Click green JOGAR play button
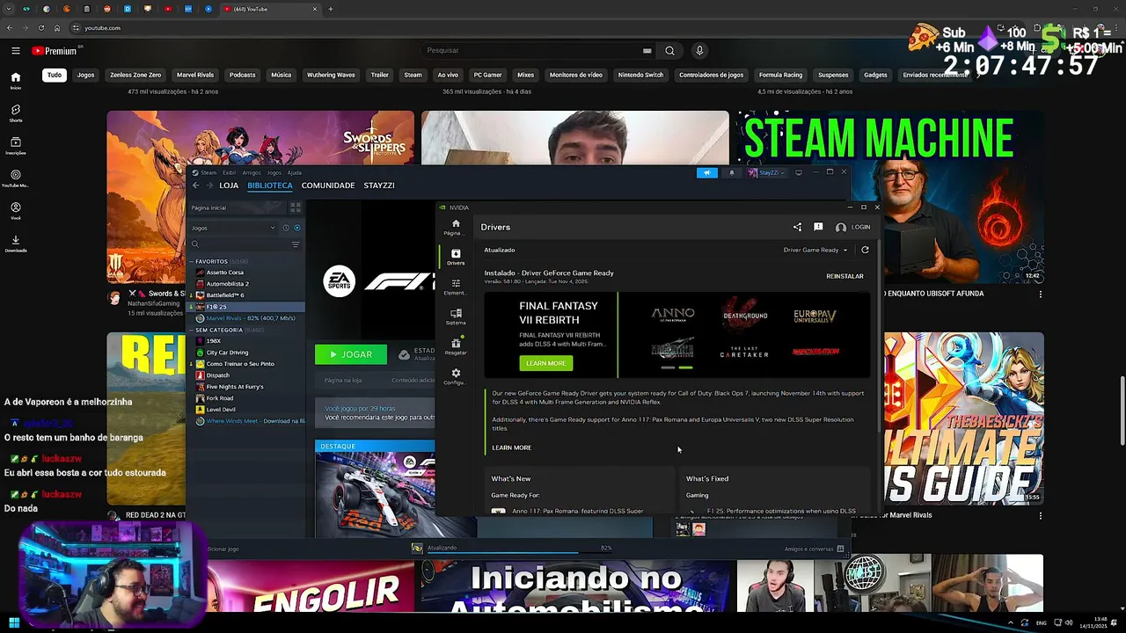This screenshot has height=633, width=1126. pyautogui.click(x=351, y=354)
